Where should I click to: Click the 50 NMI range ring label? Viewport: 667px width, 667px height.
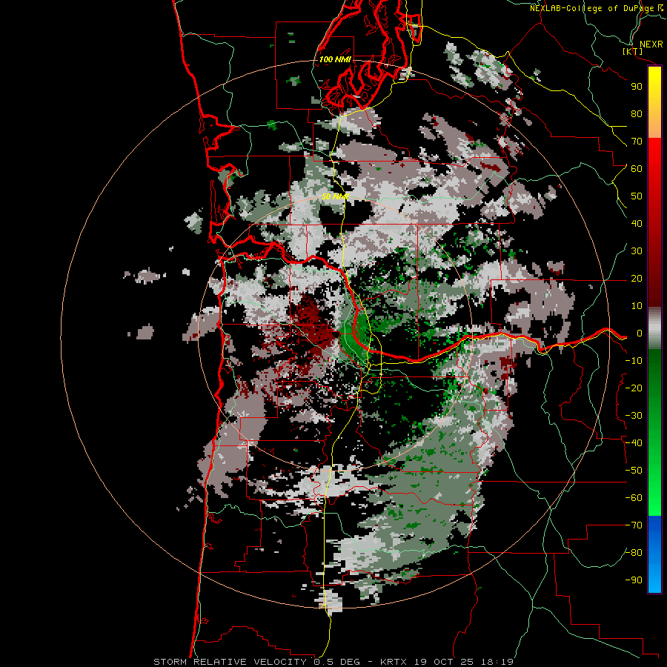[x=335, y=196]
